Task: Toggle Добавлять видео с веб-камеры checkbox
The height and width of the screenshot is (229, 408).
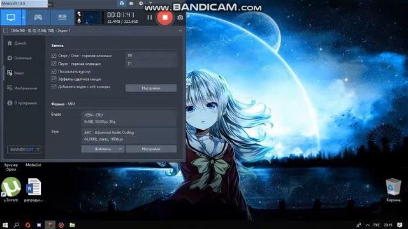Action: pos(54,87)
